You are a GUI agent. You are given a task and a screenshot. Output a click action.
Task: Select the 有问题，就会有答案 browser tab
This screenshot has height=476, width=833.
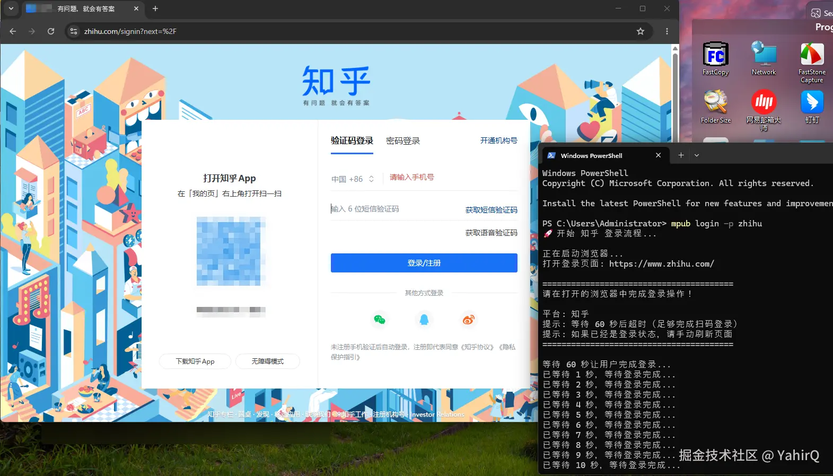coord(82,8)
